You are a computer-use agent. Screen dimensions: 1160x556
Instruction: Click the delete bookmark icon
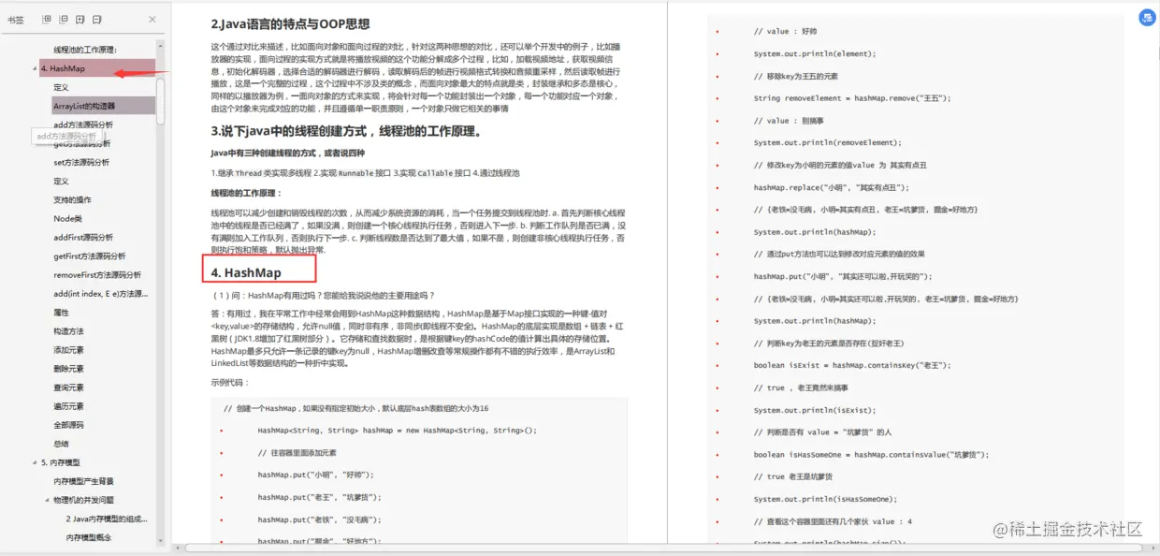click(x=97, y=19)
